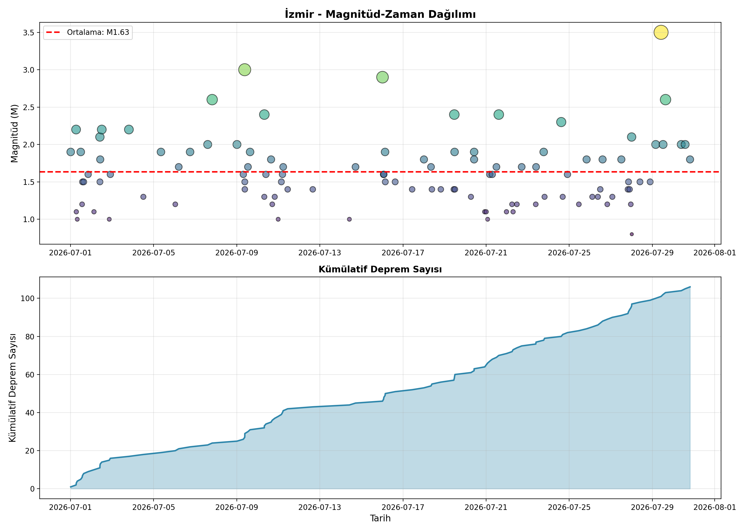Click the chart title İzmir - Magnitüd-Zaman Dağılımı
The height and width of the screenshot is (532, 745).
click(380, 14)
